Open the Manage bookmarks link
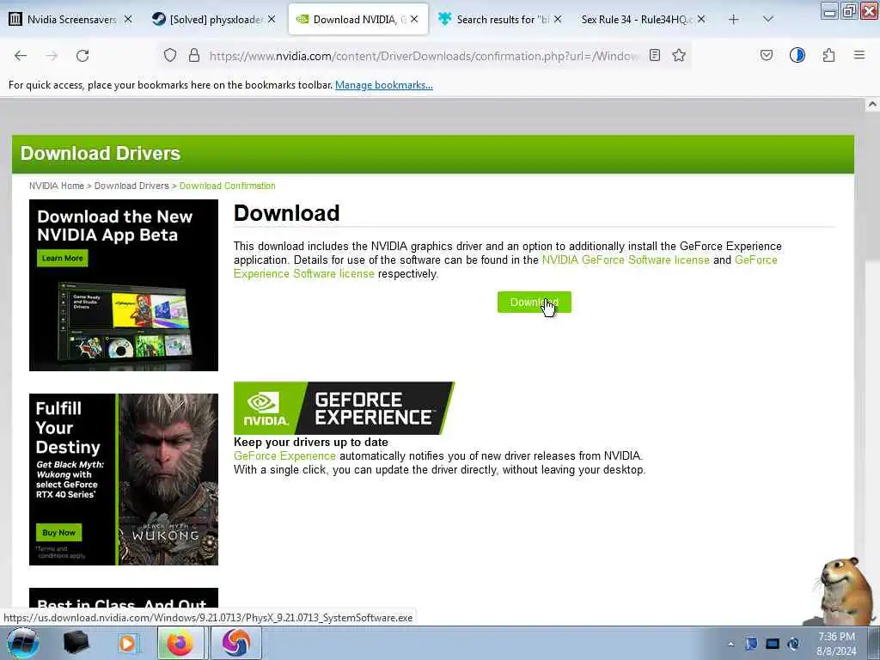The width and height of the screenshot is (880, 660). [x=384, y=85]
